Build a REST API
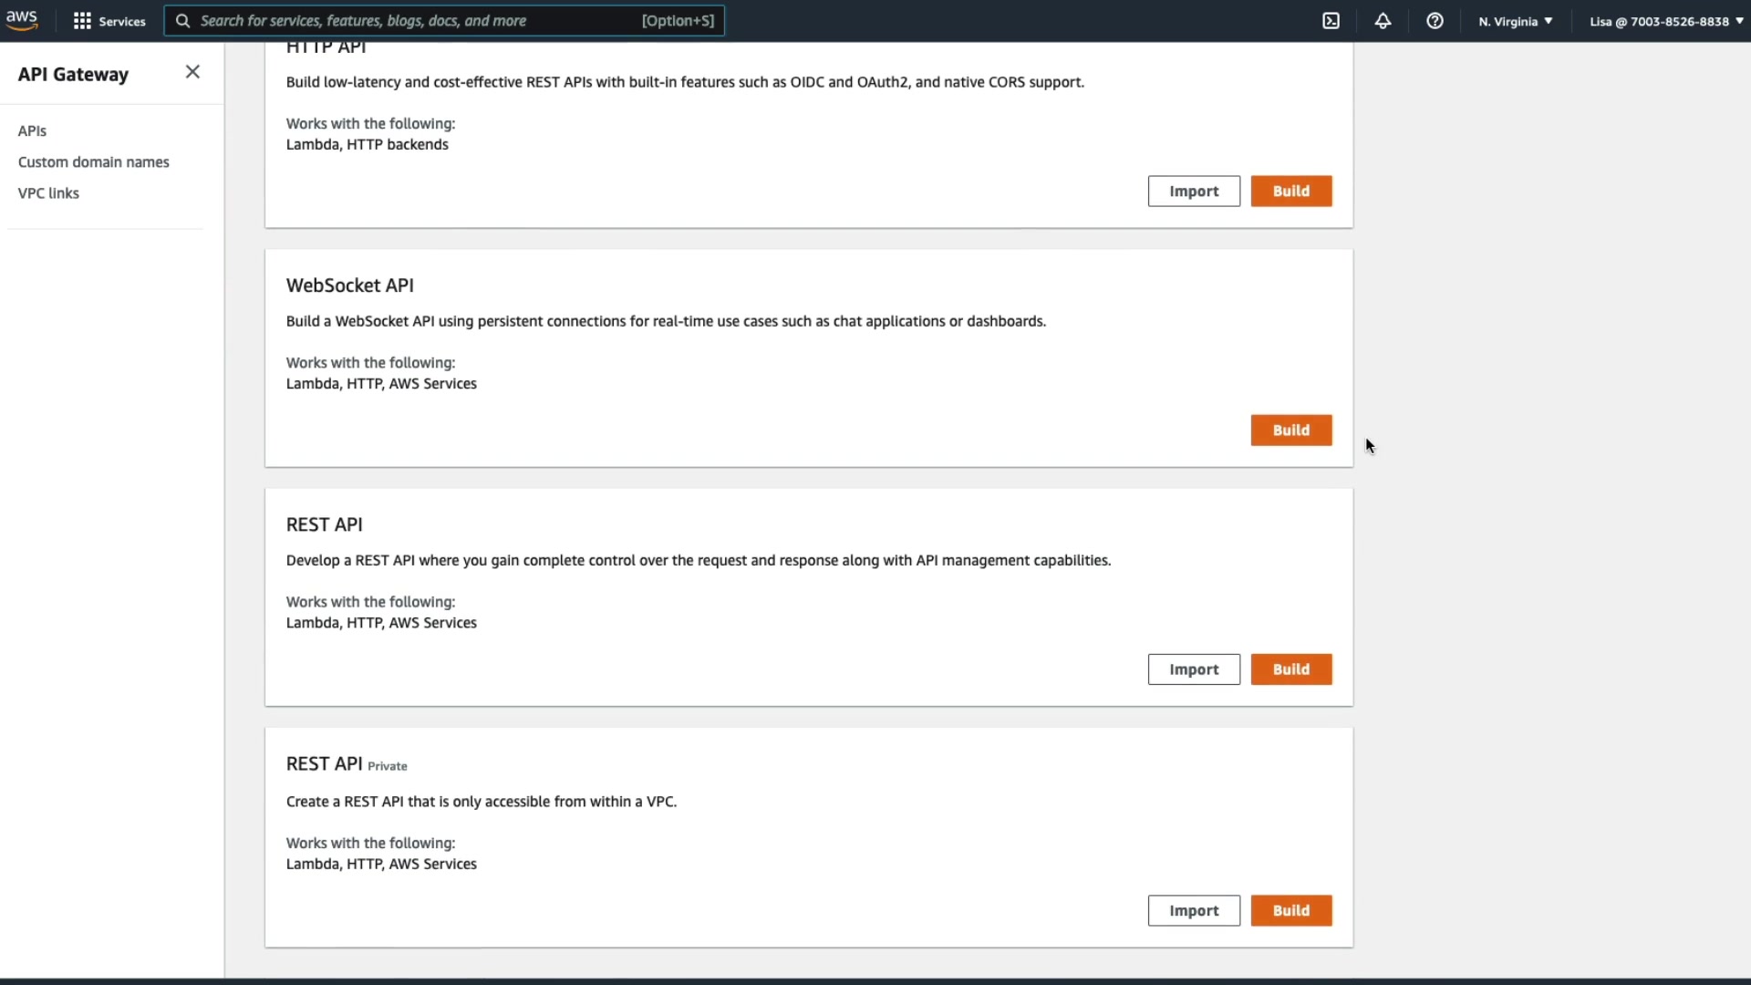 [1290, 669]
